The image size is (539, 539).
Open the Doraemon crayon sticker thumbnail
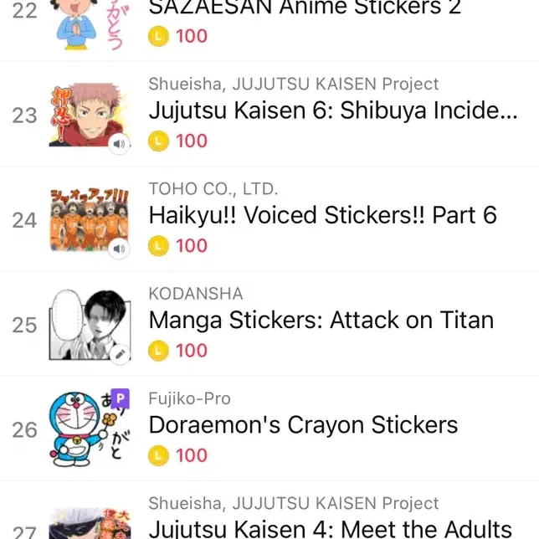point(90,429)
